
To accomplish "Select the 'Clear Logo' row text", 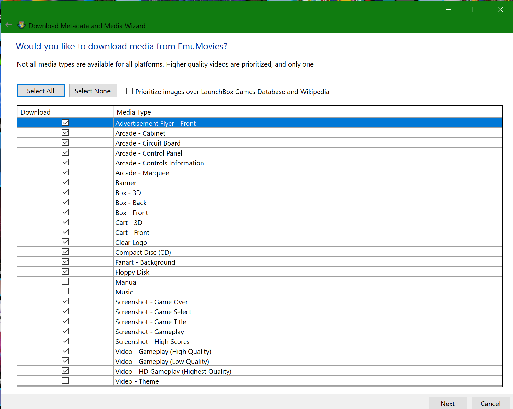I will coord(131,243).
